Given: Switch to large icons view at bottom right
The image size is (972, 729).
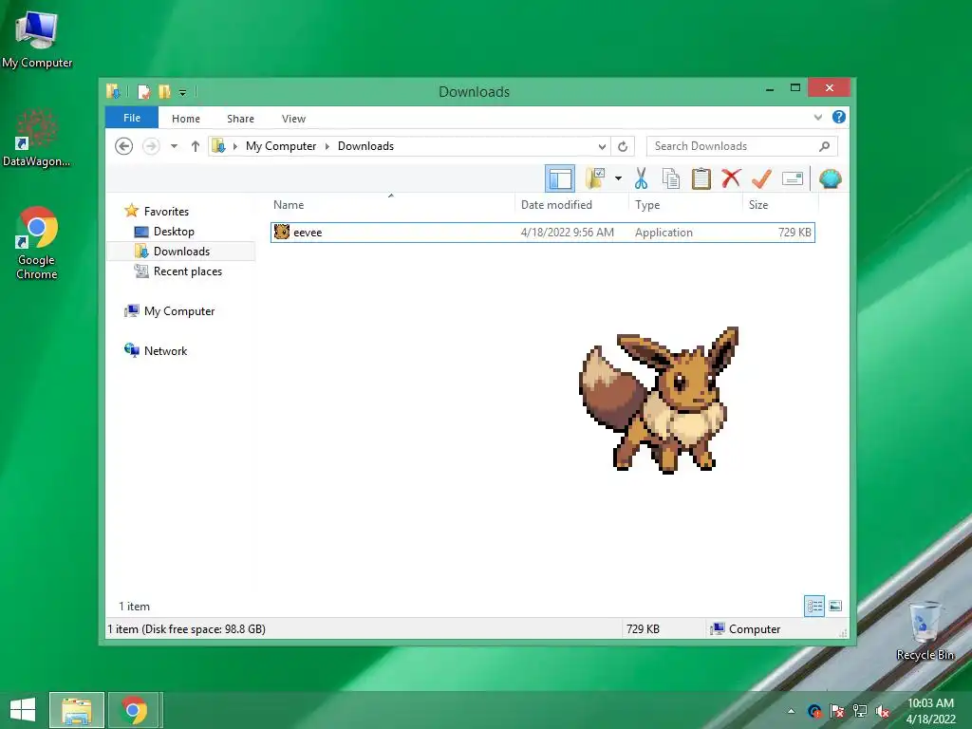Looking at the screenshot, I should pos(835,606).
